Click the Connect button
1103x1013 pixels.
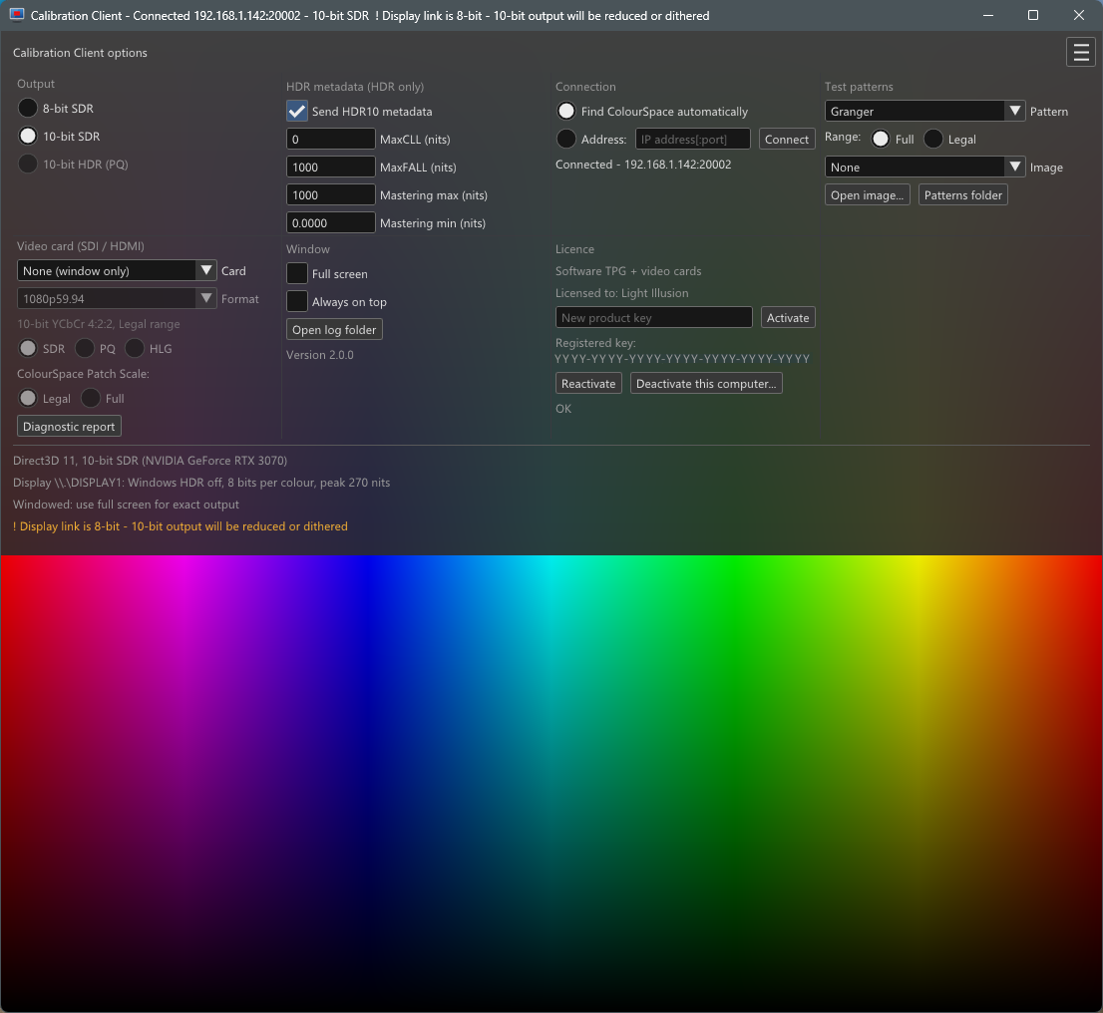point(787,139)
